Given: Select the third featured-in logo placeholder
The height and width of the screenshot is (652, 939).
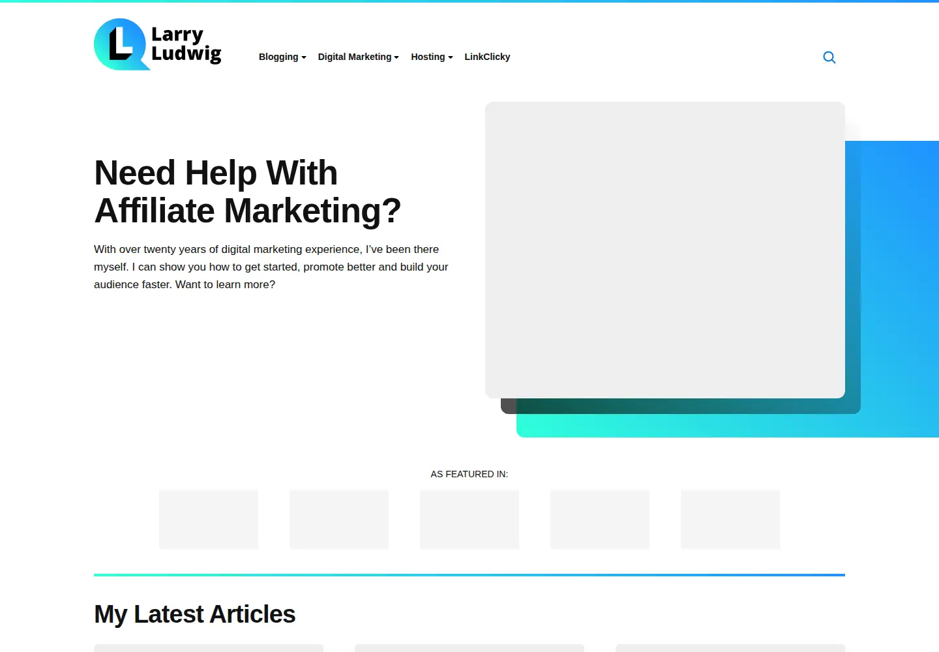Looking at the screenshot, I should [x=469, y=519].
